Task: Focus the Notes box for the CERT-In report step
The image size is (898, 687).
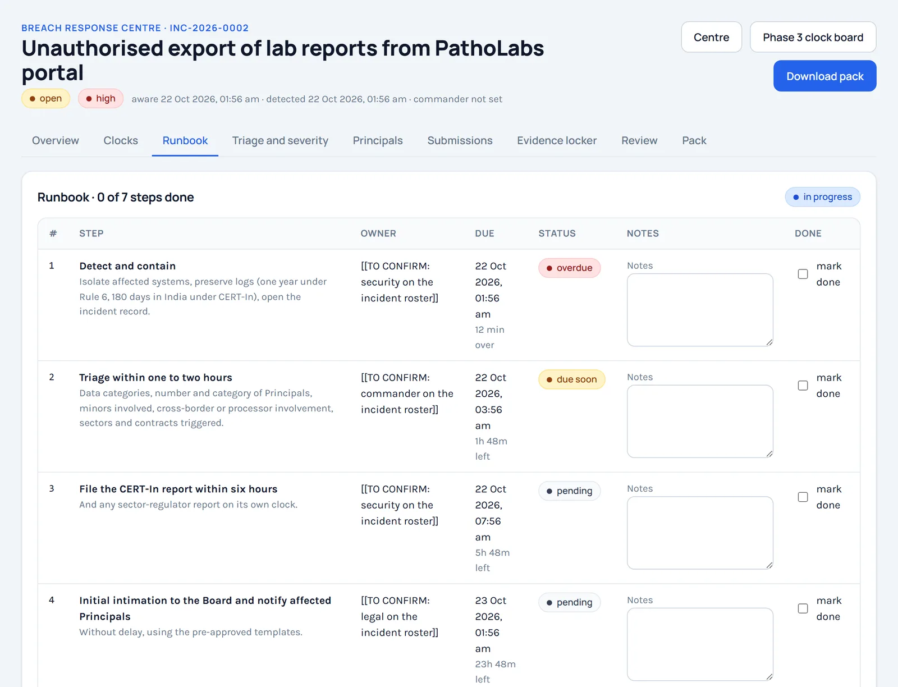Action: (x=700, y=533)
